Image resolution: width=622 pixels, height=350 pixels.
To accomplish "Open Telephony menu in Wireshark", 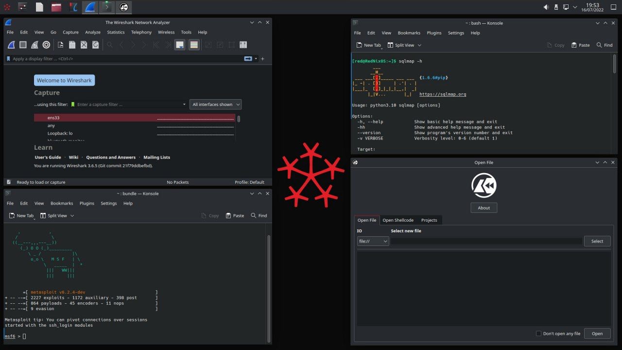I will pos(141,32).
